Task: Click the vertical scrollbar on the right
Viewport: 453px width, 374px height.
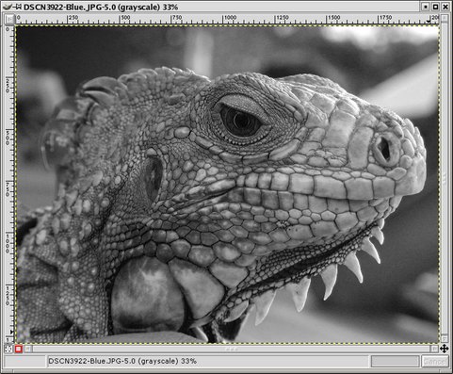Action: pyautogui.click(x=445, y=179)
